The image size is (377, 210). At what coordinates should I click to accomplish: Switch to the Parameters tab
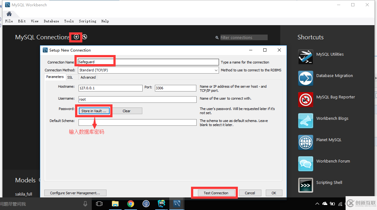tap(55, 77)
